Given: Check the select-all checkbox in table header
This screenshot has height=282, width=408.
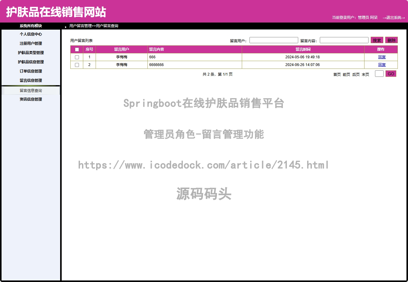Looking at the screenshot, I should 77,49.
